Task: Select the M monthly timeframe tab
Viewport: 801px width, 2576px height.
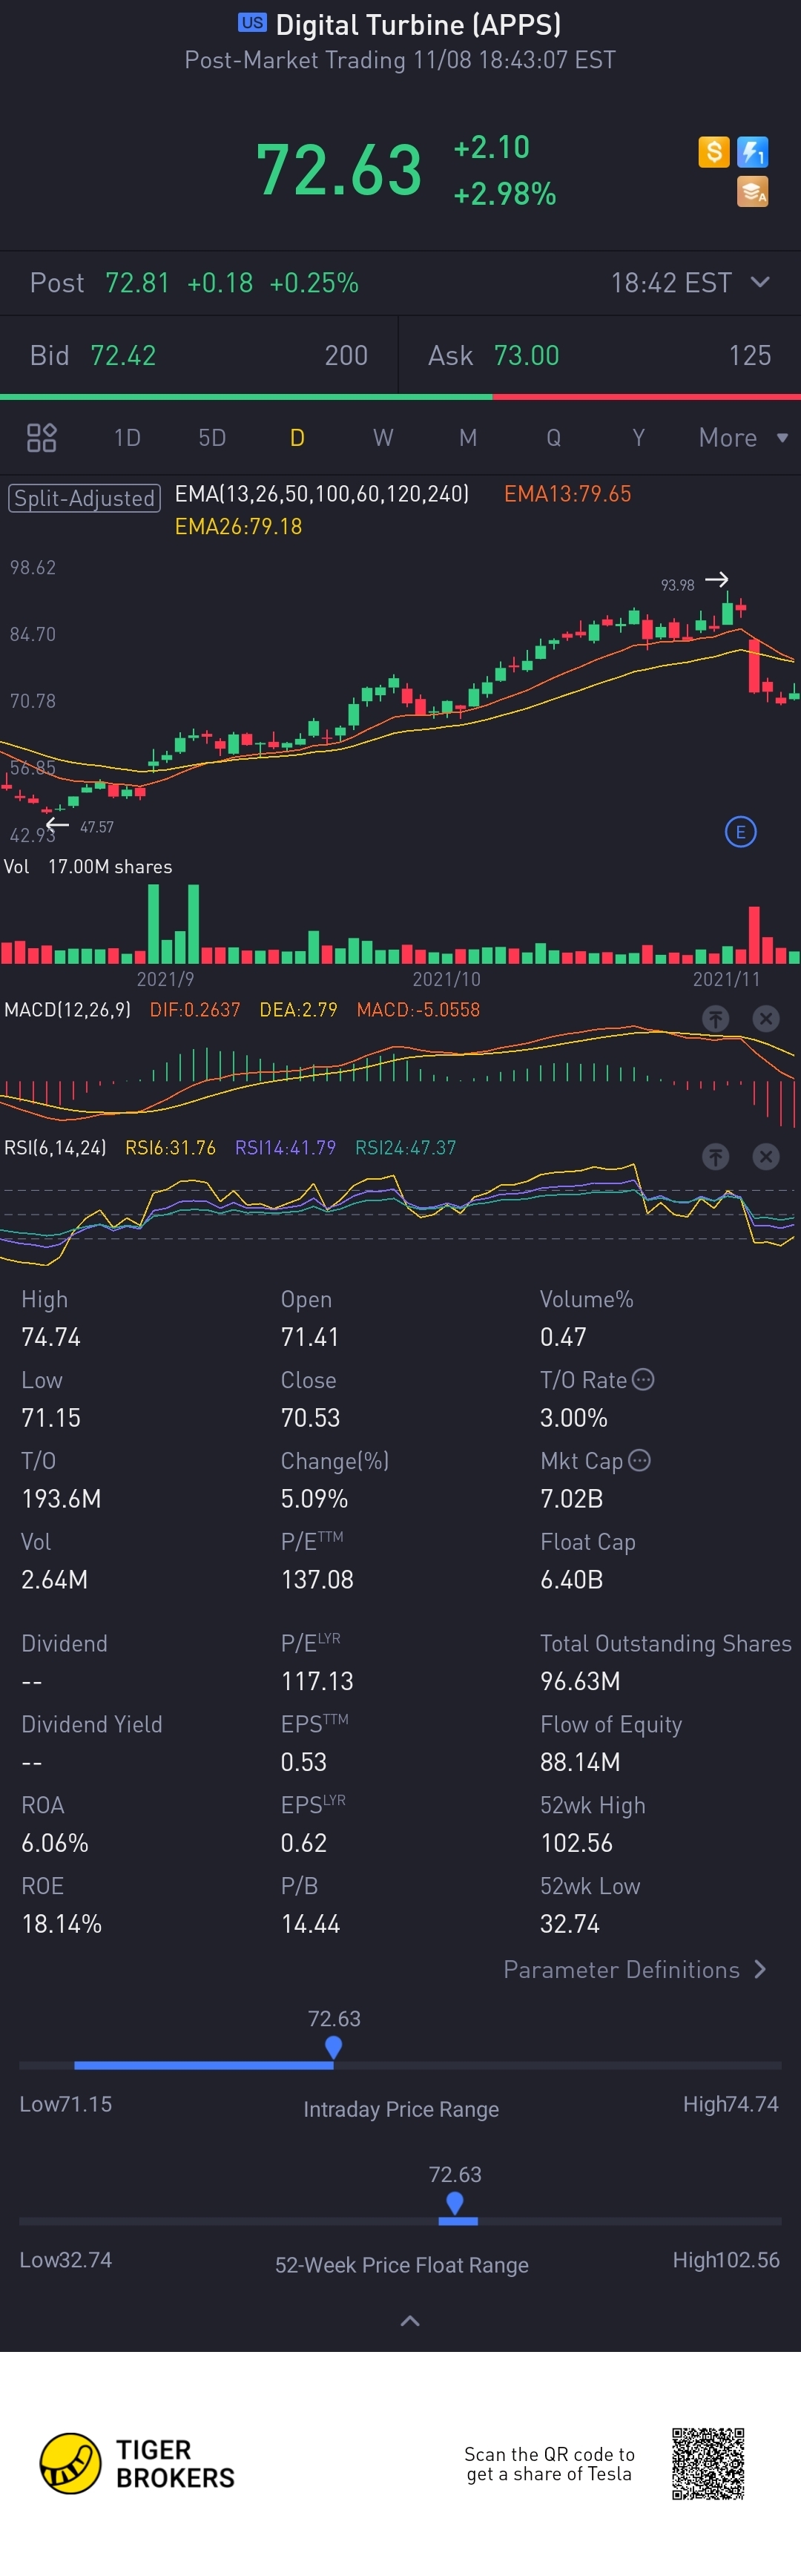Action: 468,437
